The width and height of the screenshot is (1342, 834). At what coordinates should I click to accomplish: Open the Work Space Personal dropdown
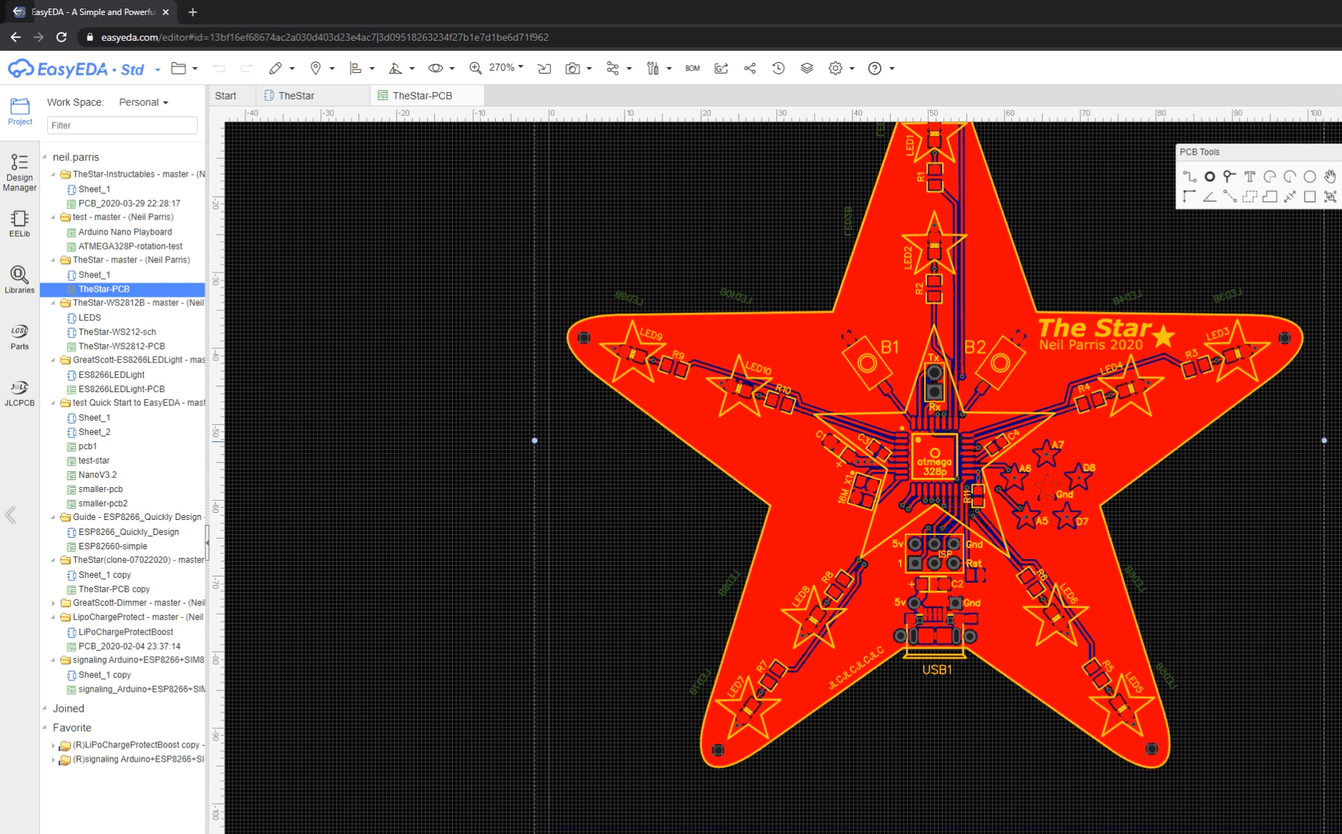pyautogui.click(x=142, y=102)
